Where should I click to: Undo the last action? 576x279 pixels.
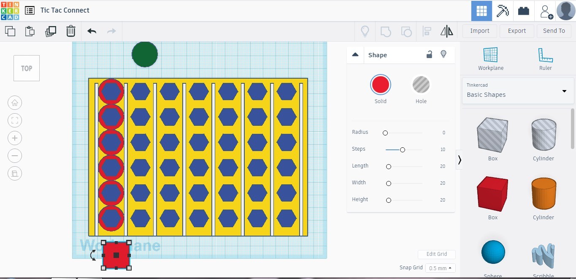[x=92, y=31]
